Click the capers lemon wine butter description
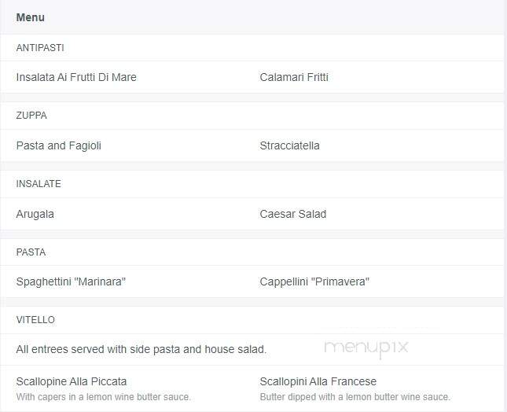Image resolution: width=507 pixels, height=412 pixels. tap(104, 397)
